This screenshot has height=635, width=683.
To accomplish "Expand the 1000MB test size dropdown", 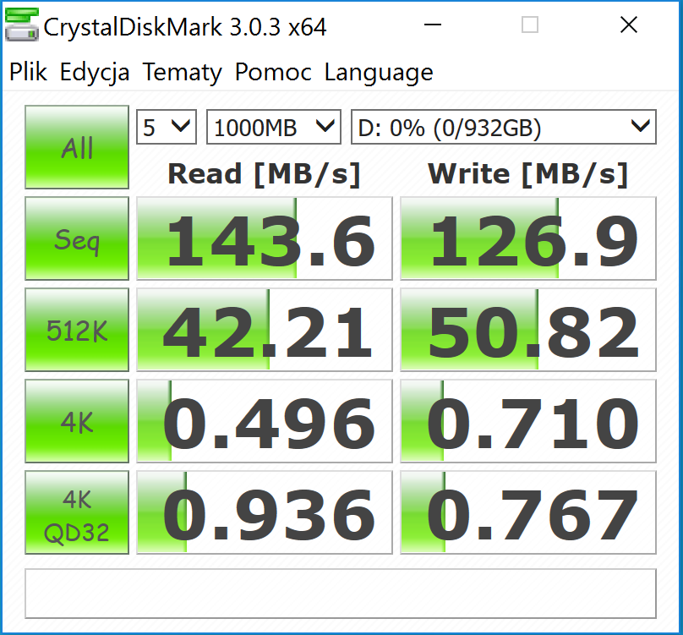I will [x=274, y=127].
